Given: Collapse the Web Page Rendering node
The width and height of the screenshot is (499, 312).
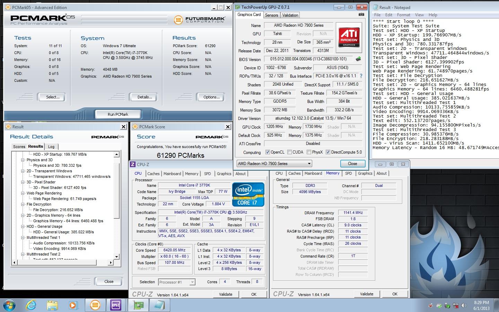Looking at the screenshot, I should tap(23, 193).
